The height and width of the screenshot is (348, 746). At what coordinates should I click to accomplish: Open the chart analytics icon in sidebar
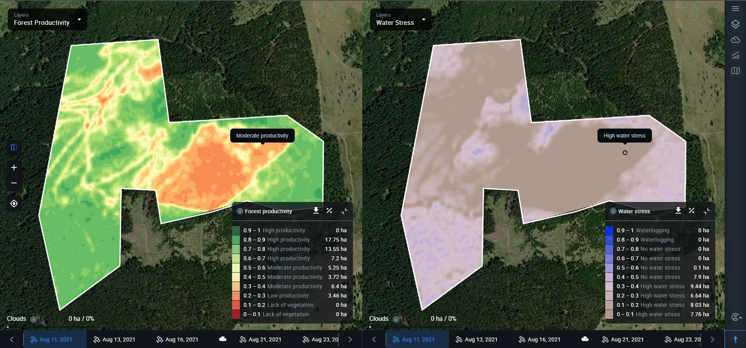click(735, 55)
